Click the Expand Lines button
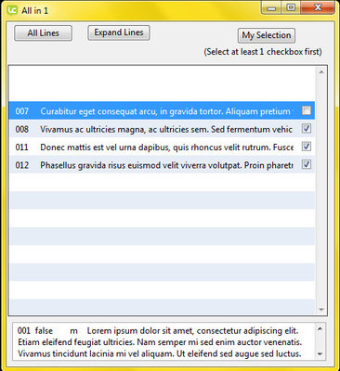 click(x=119, y=32)
